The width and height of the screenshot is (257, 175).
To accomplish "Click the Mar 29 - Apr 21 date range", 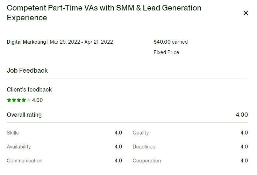I will pos(81,42).
